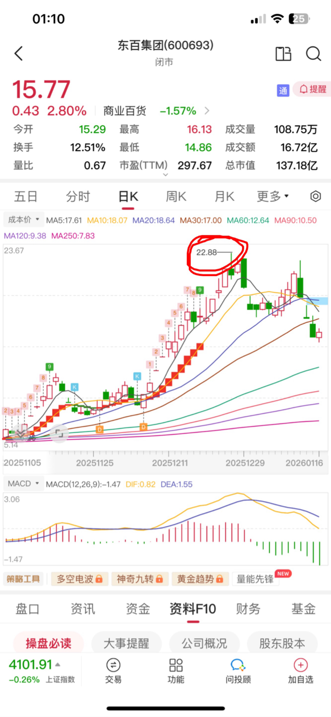Tap the blue K marker near 20251211
This screenshot has width=331, height=717.
(x=137, y=376)
